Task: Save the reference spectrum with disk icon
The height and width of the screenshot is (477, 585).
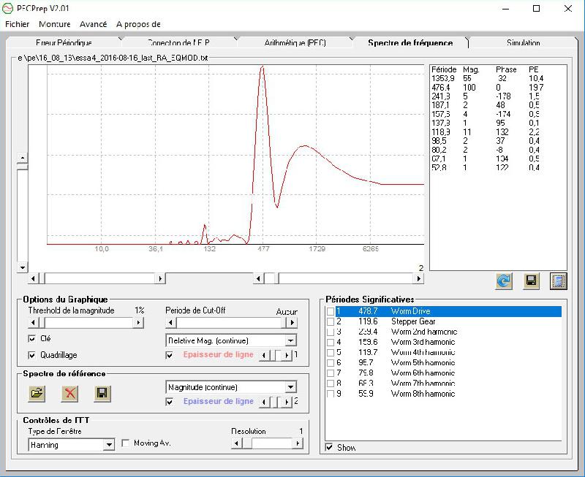Action: tap(102, 393)
